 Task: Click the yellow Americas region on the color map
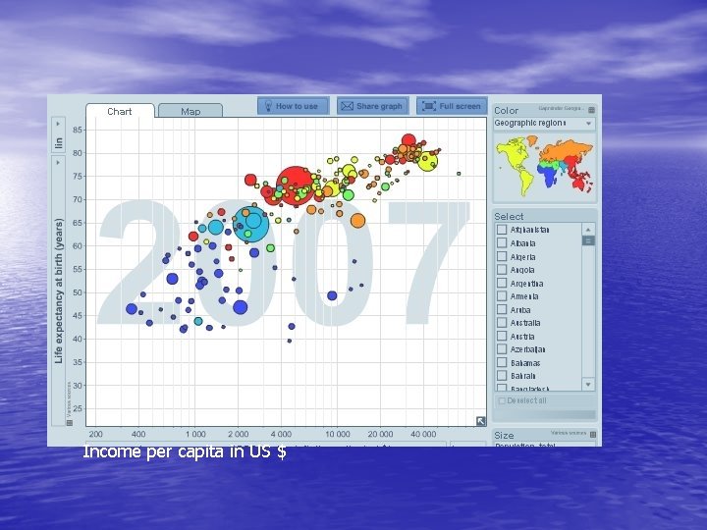512,155
